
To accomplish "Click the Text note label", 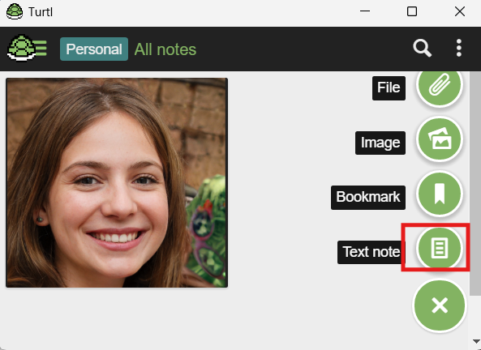I will pyautogui.click(x=371, y=252).
